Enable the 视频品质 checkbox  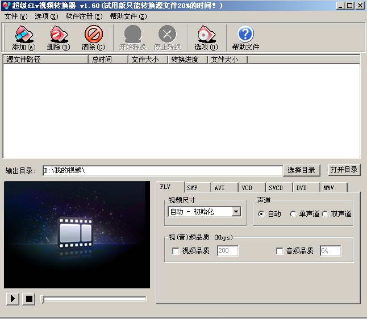tap(176, 251)
